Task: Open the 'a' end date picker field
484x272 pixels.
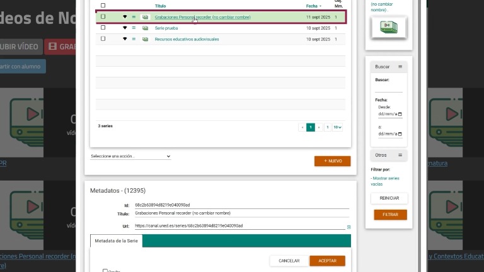Action: 390,134
